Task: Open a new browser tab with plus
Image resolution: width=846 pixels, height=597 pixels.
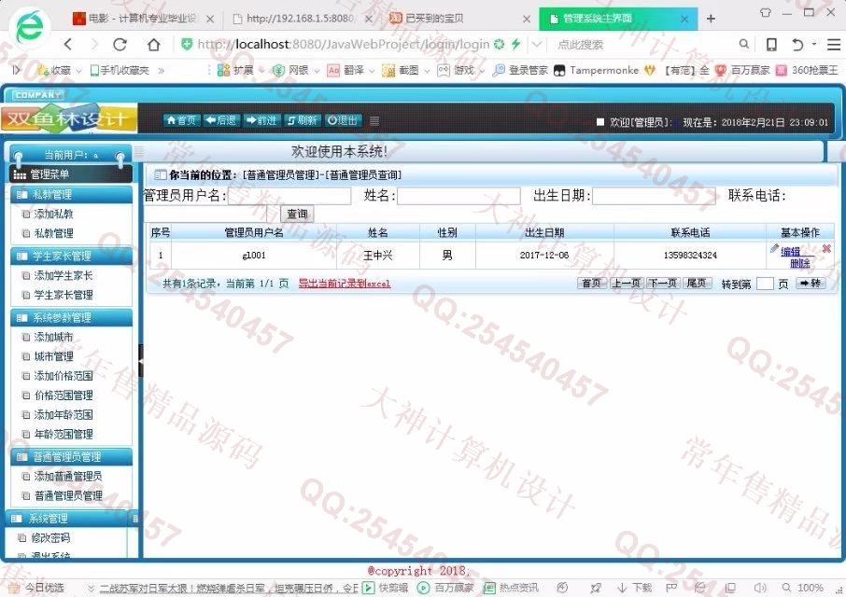Action: 711,19
